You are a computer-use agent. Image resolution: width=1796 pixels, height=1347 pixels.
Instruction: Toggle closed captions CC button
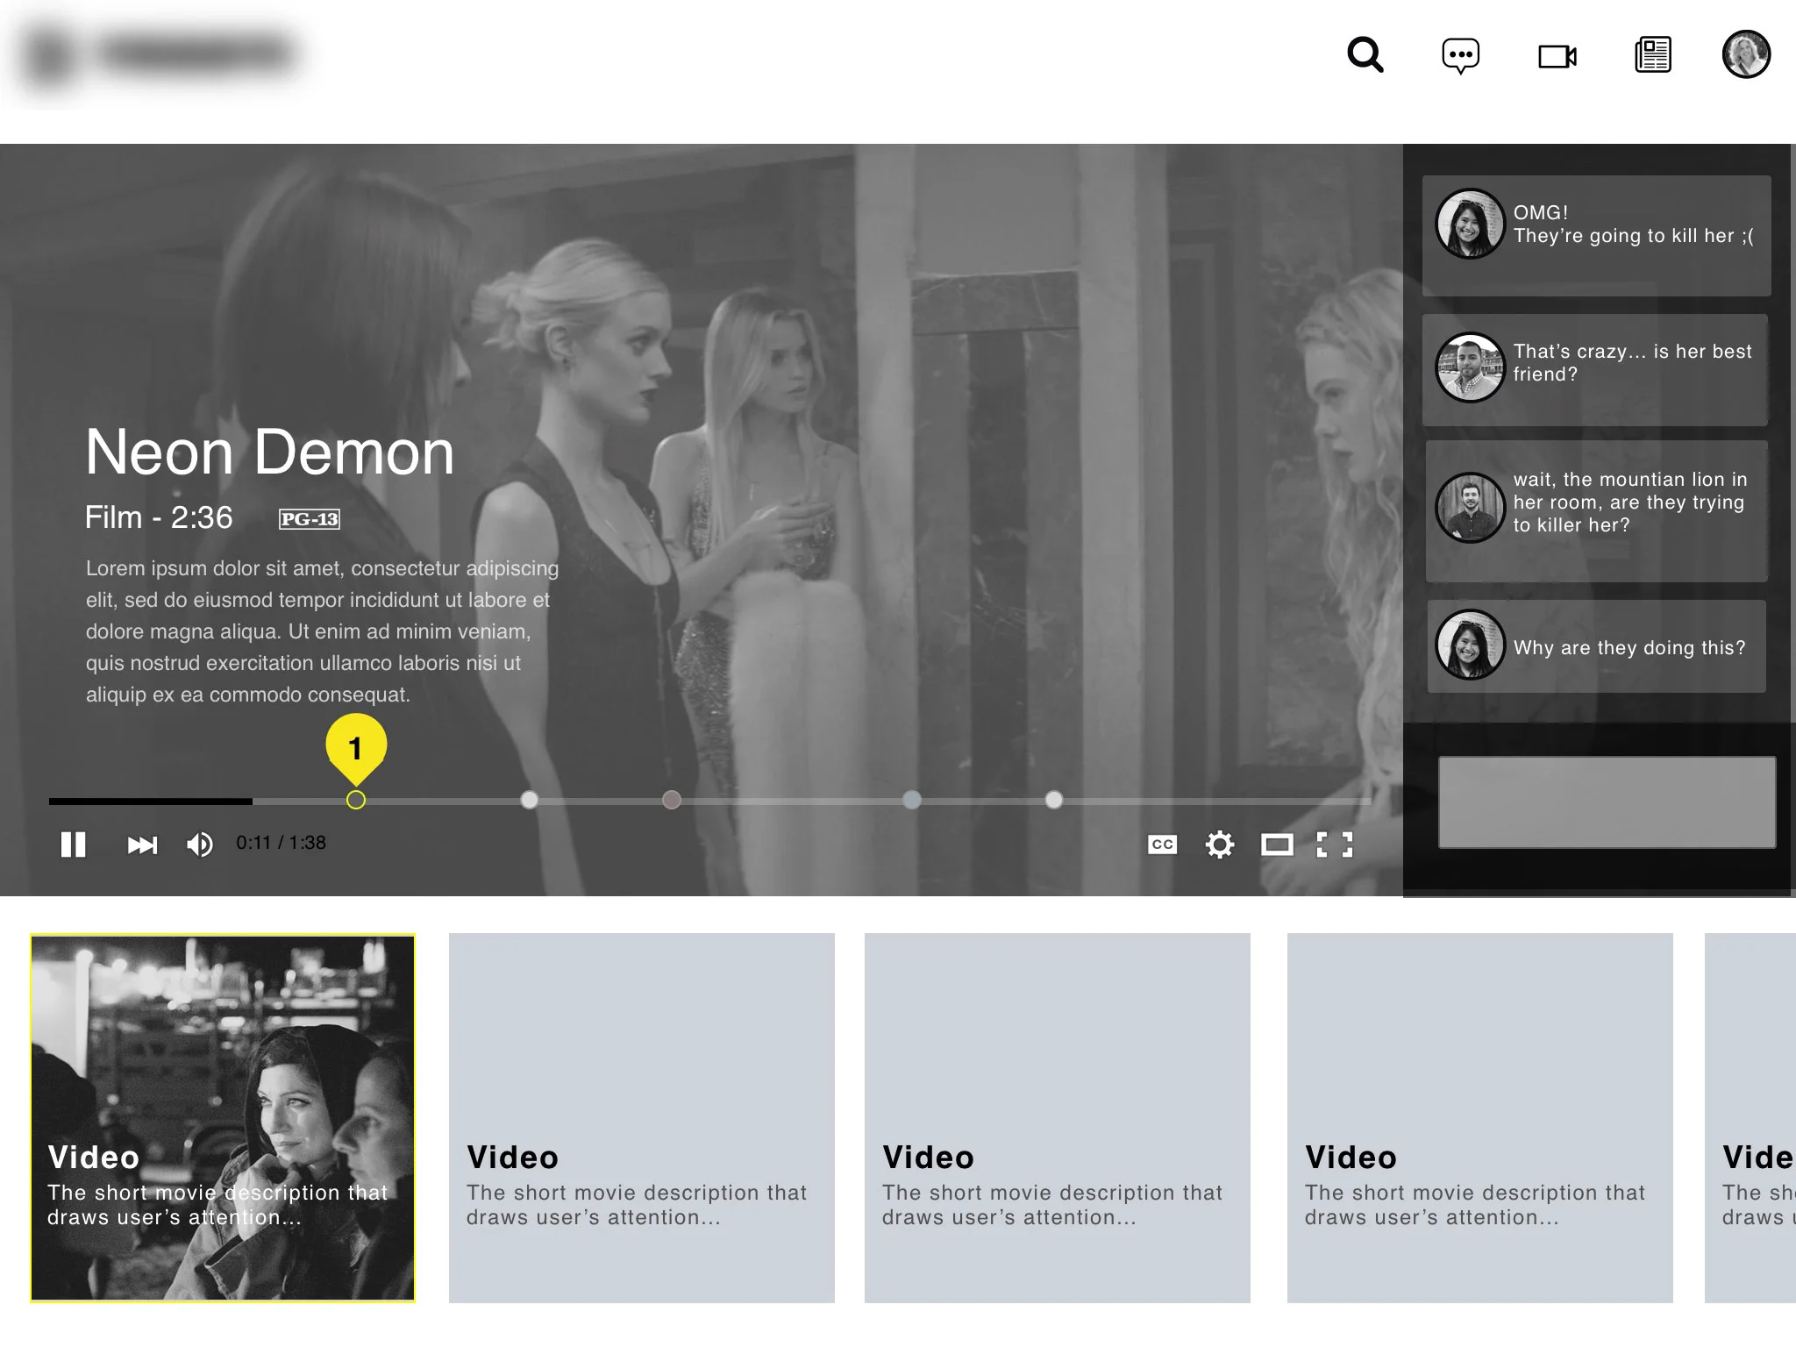coord(1163,845)
